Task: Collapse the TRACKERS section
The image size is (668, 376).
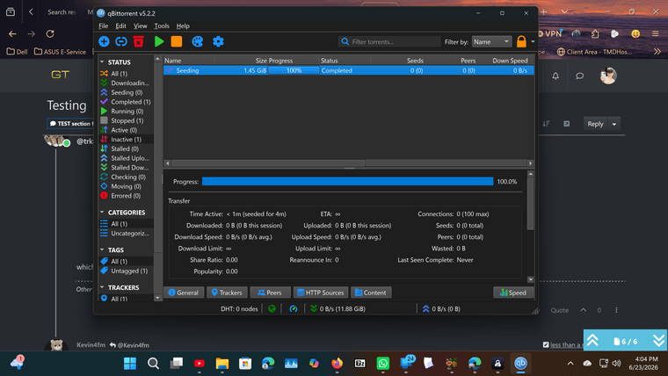Action: tap(102, 287)
